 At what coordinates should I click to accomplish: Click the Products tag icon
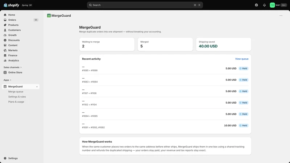[x=5, y=25]
